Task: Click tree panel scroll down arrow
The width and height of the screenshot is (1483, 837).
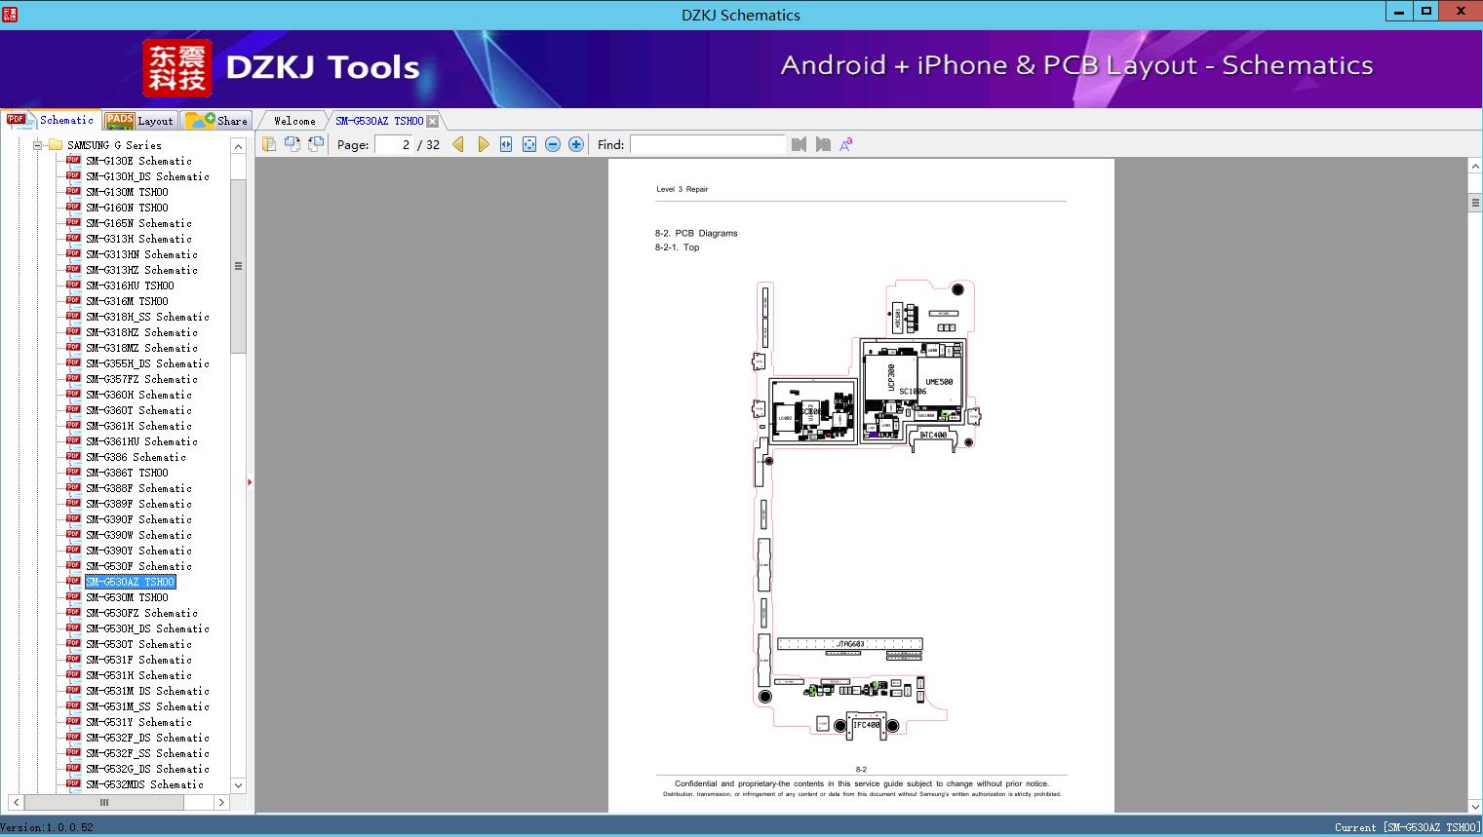Action: coord(238,784)
